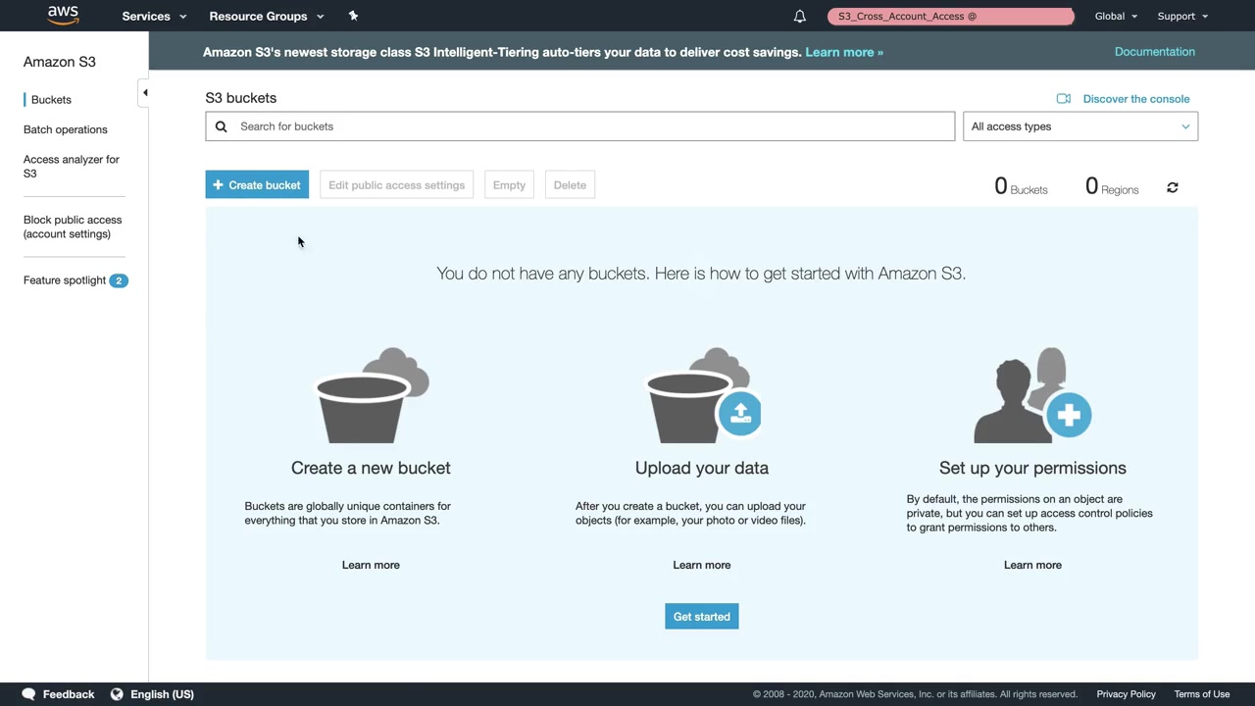1255x706 pixels.
Task: Click Edit public access settings
Action: (397, 185)
